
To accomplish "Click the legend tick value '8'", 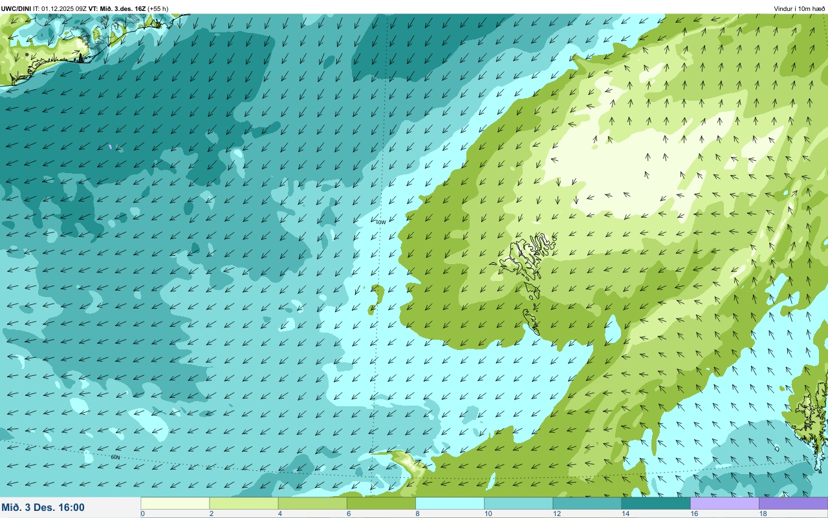I will pos(417,514).
